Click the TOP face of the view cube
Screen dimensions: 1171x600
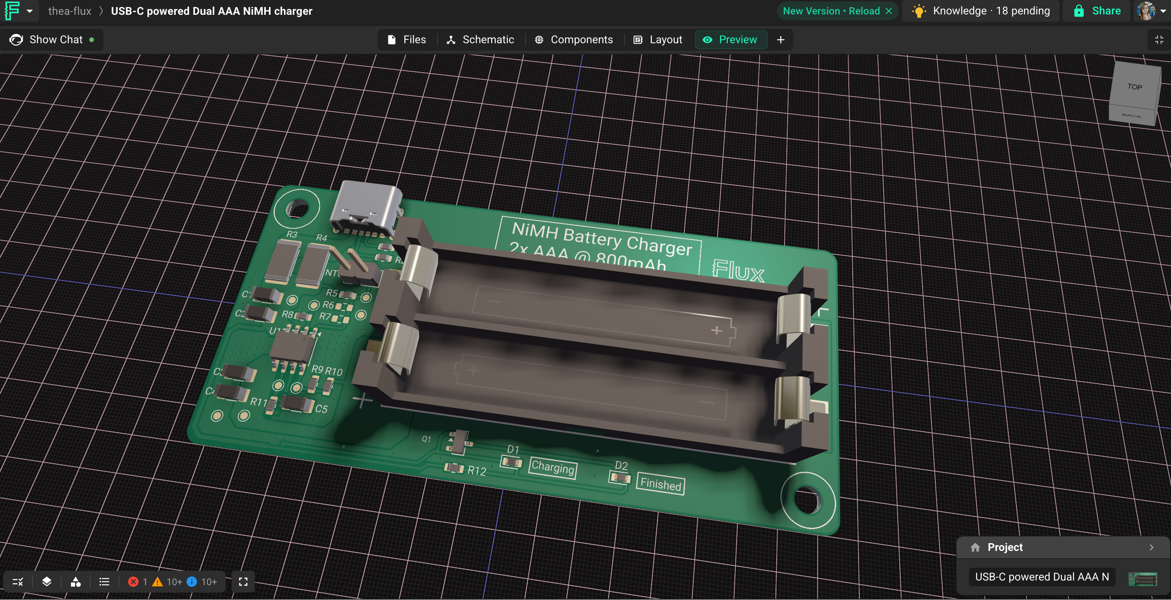coord(1135,86)
